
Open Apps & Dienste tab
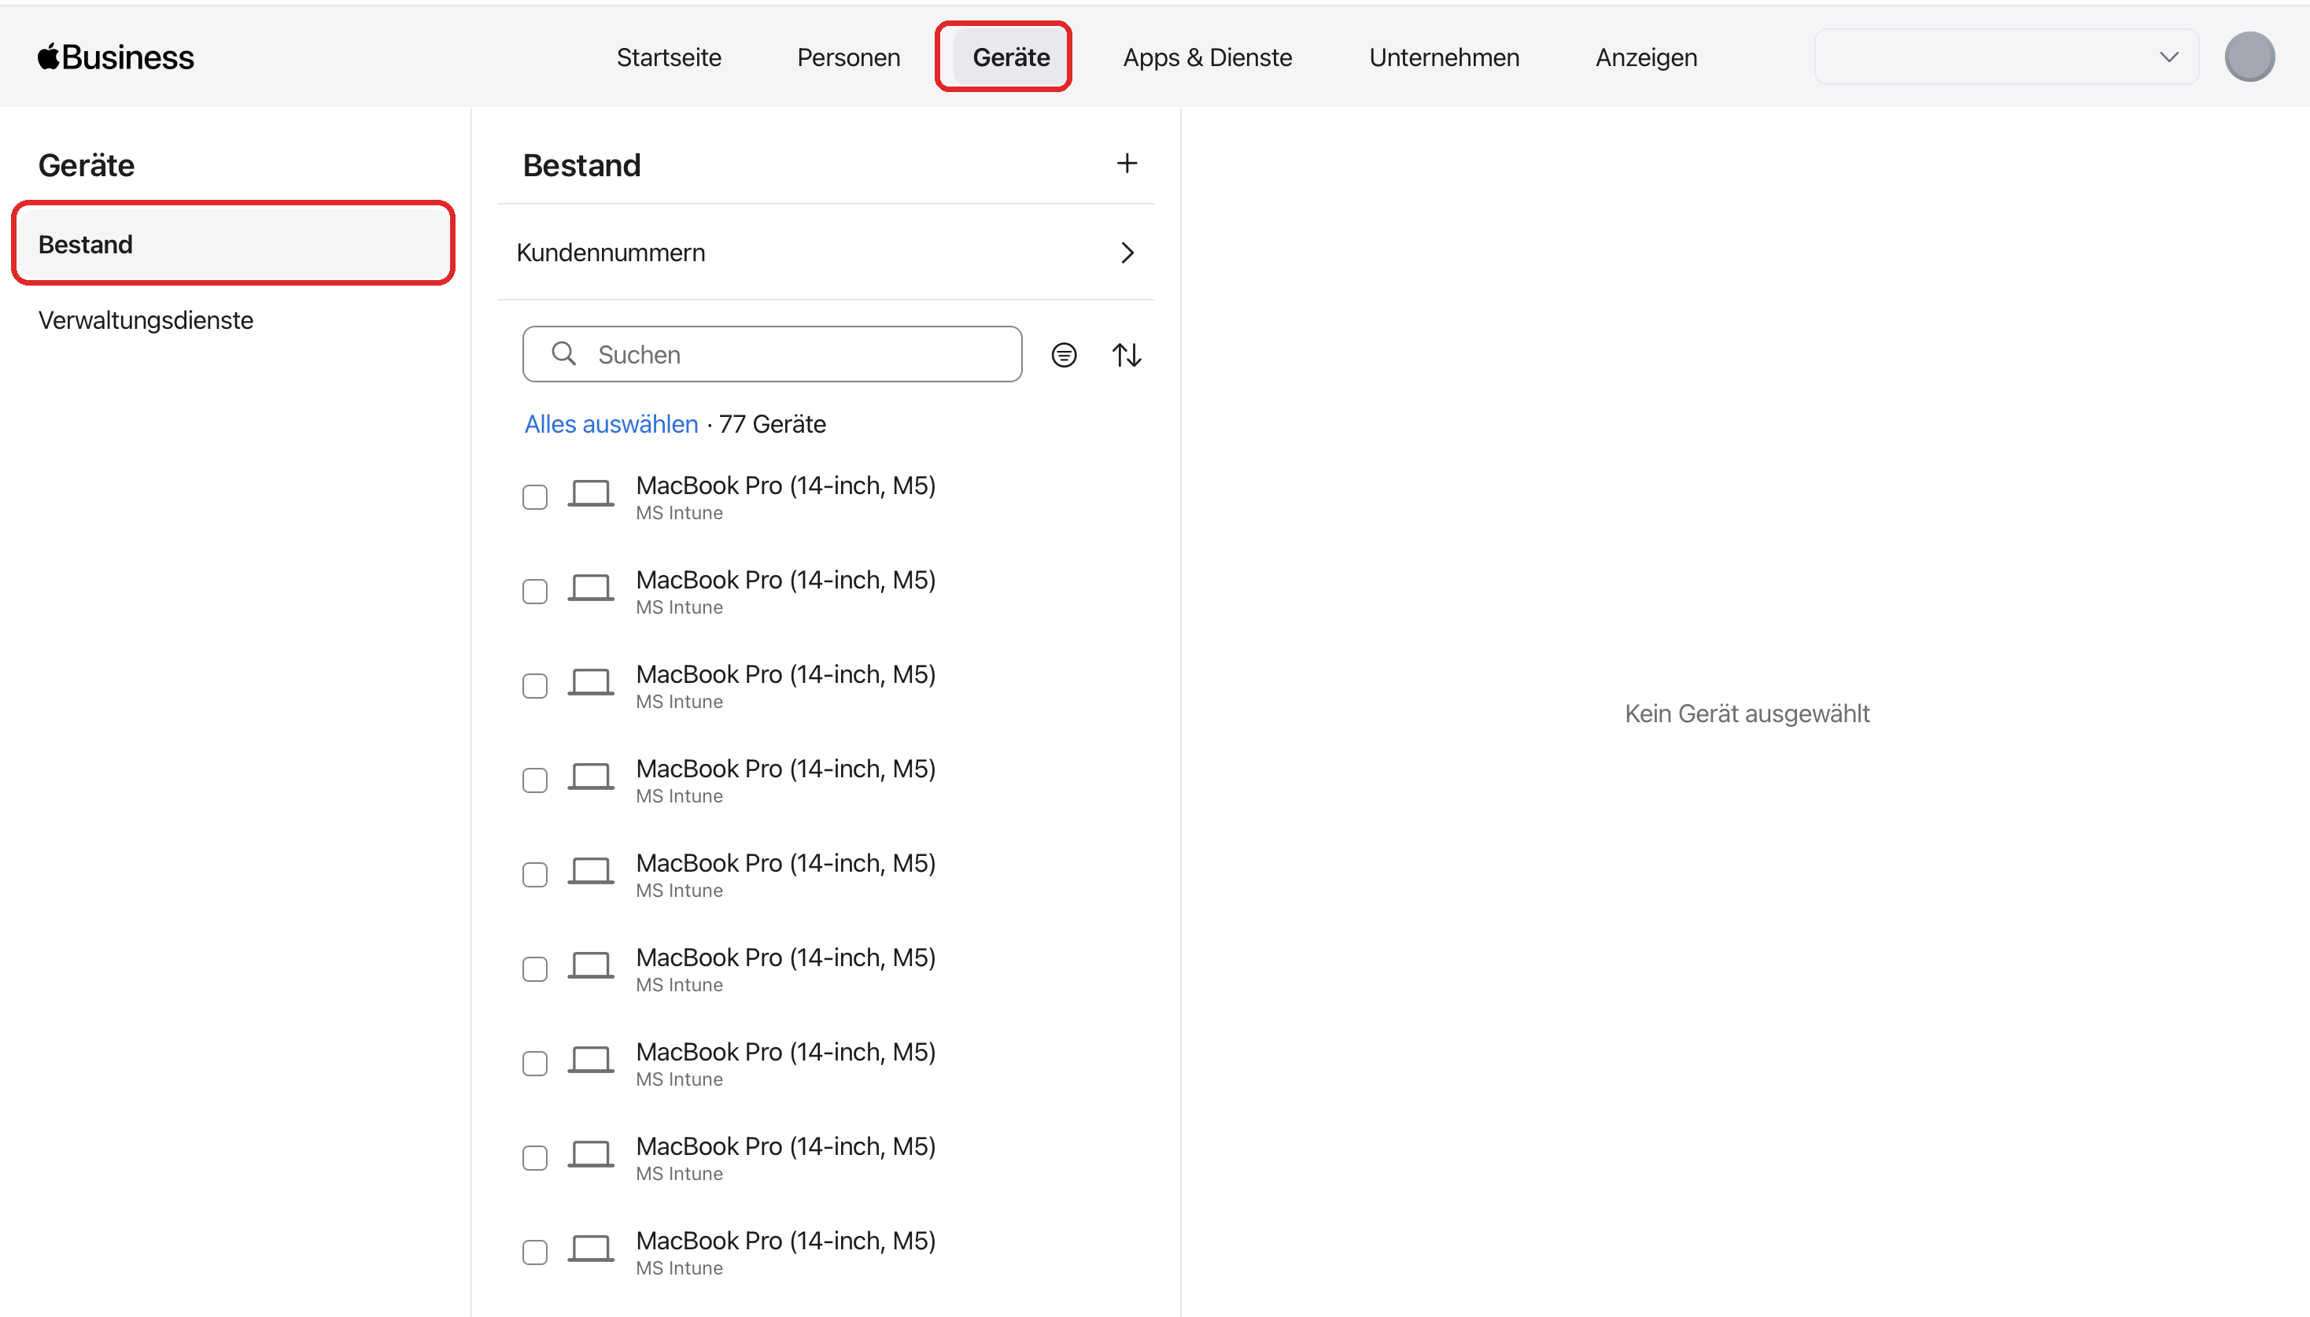[x=1207, y=57]
